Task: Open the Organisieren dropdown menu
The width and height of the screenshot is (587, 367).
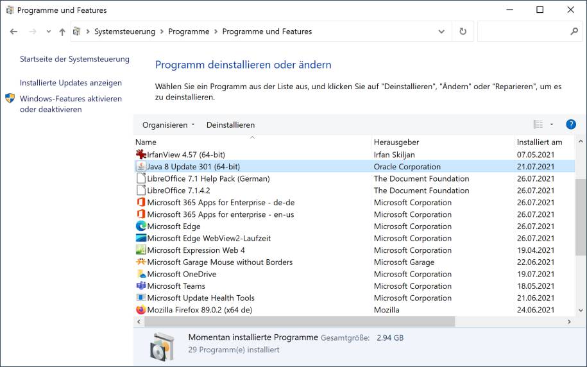Action: tap(168, 125)
